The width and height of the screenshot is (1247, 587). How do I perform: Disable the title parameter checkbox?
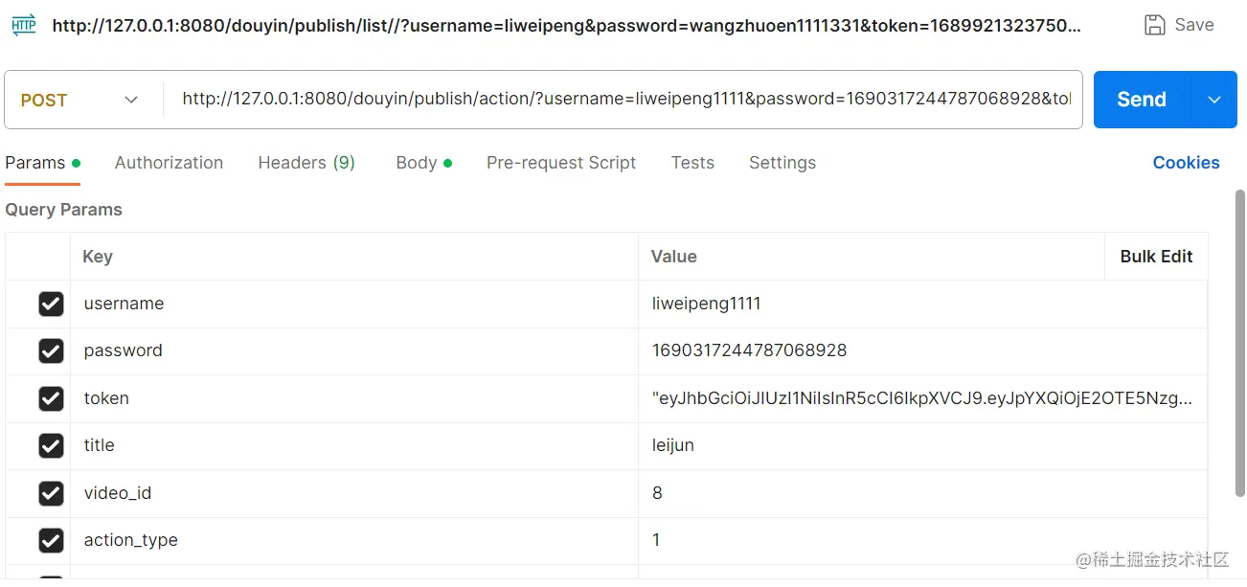[51, 445]
